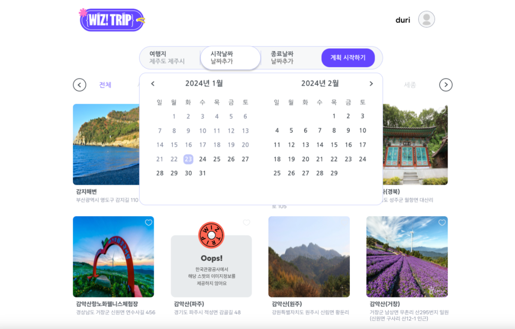Like the 감악산(파주) card heart

point(246,223)
